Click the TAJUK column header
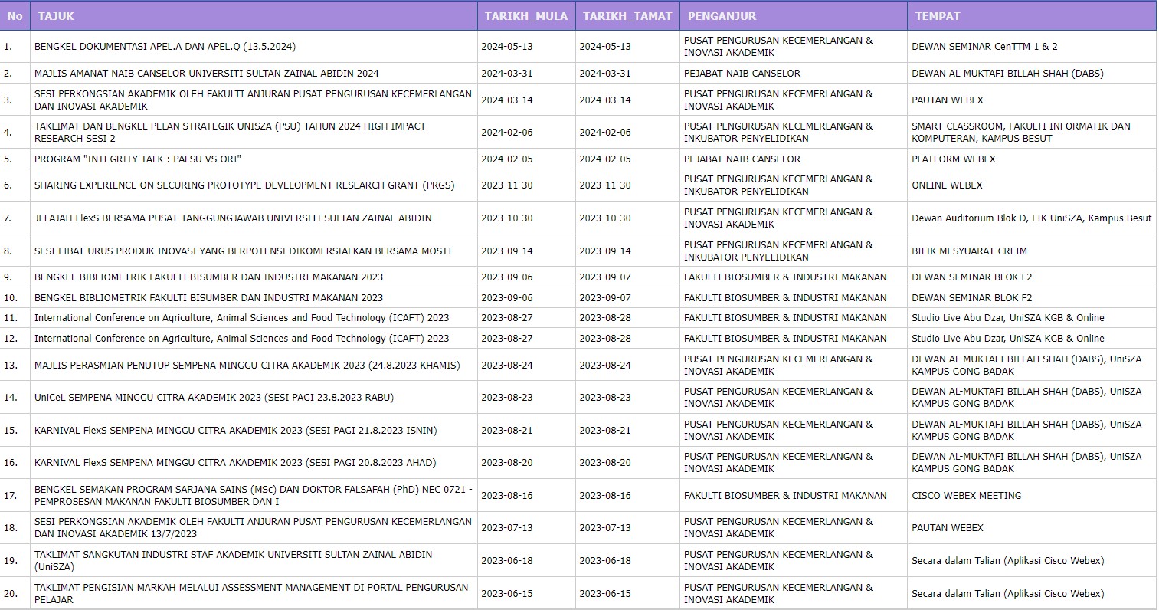The image size is (1159, 610). pyautogui.click(x=56, y=16)
